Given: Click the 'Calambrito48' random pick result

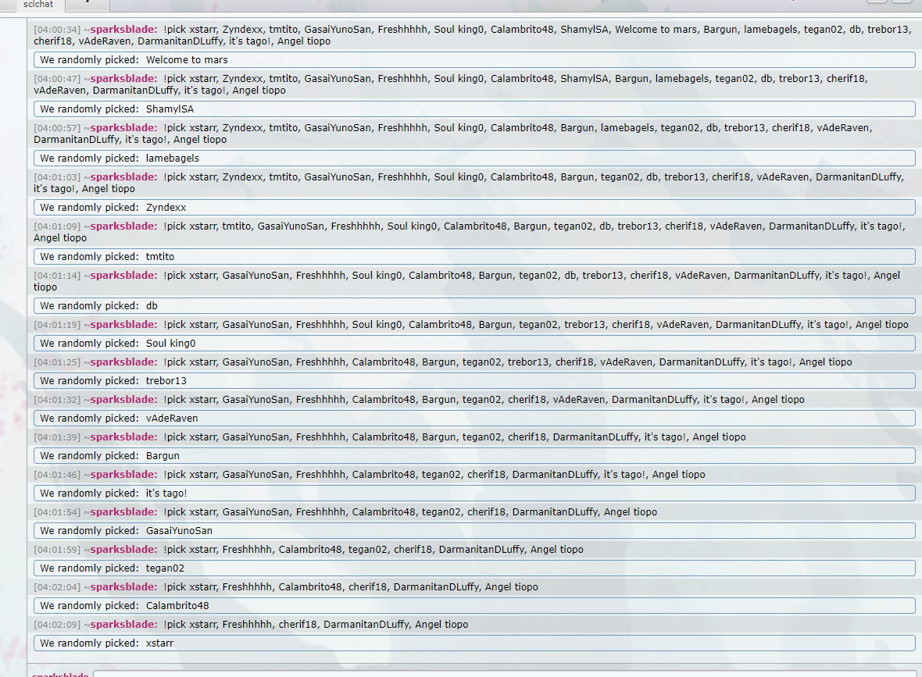Looking at the screenshot, I should (474, 606).
